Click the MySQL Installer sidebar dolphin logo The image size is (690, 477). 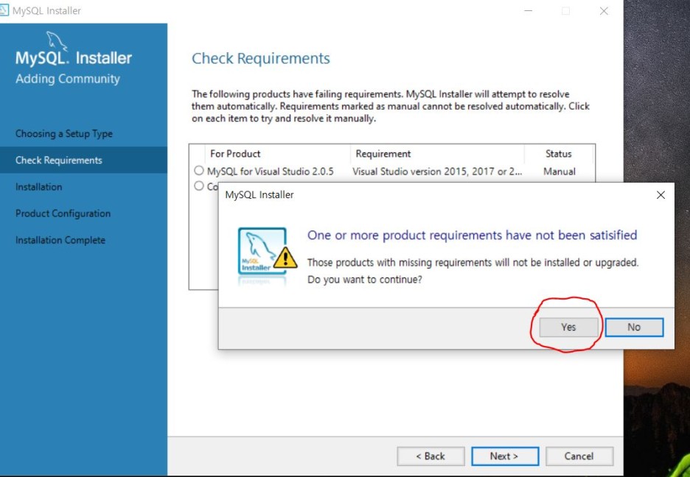(57, 40)
